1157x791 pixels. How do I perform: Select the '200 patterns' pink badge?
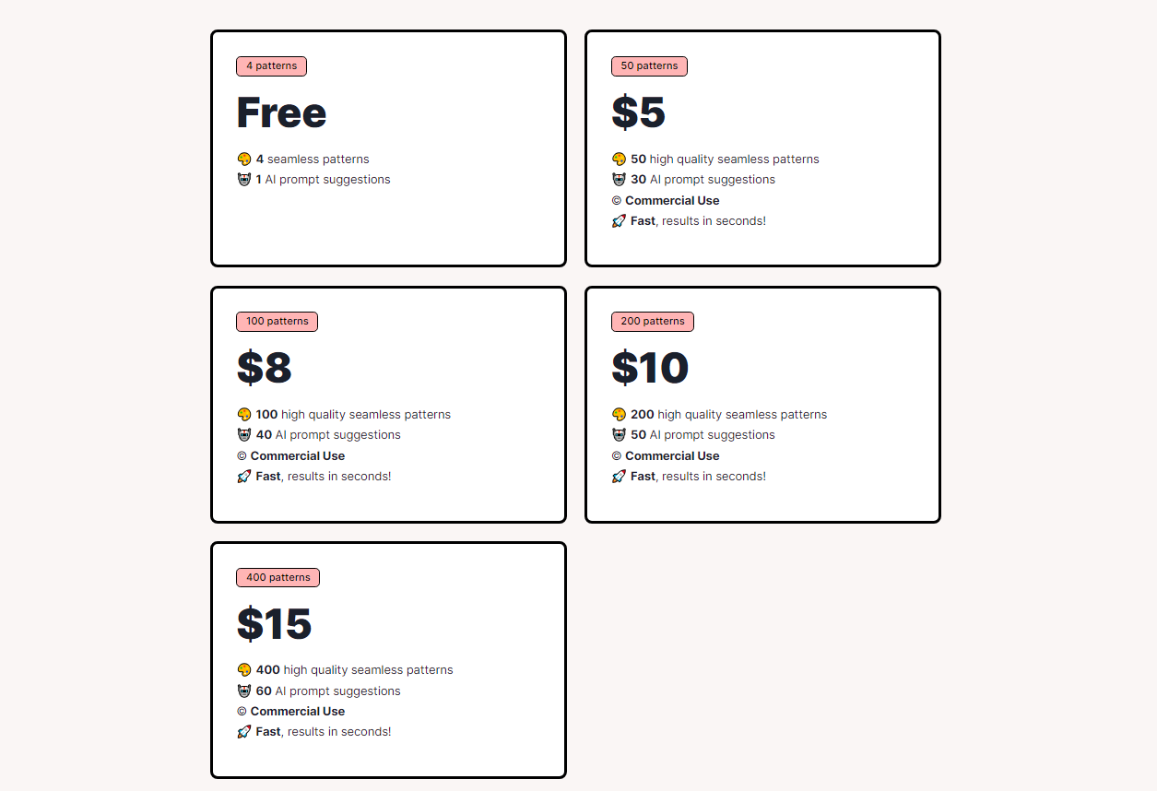click(653, 322)
